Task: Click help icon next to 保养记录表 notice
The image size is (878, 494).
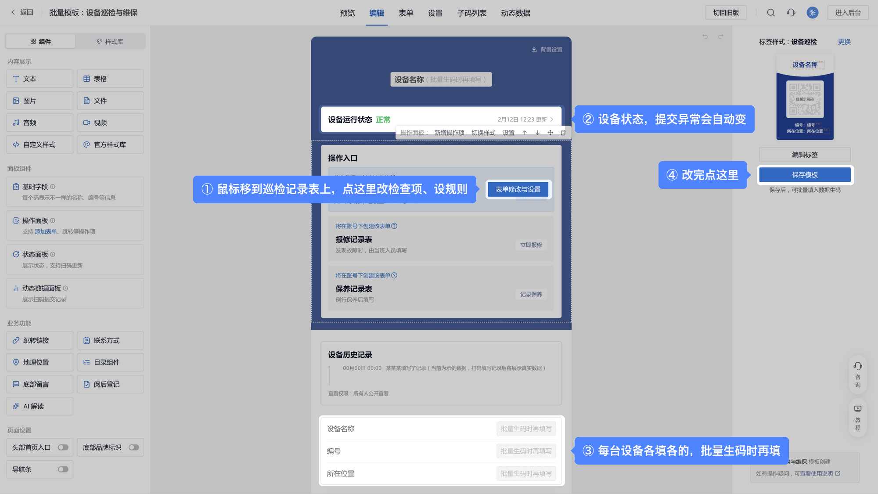Action: 394,276
